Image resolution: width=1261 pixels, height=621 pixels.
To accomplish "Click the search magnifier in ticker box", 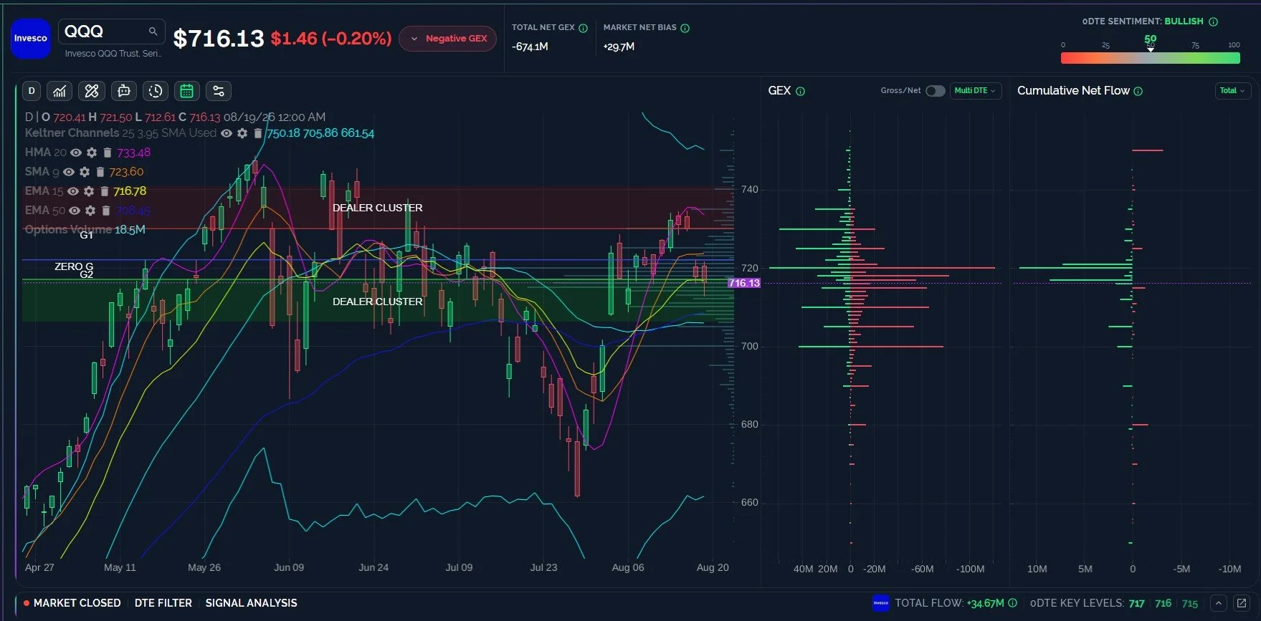I will [x=153, y=32].
